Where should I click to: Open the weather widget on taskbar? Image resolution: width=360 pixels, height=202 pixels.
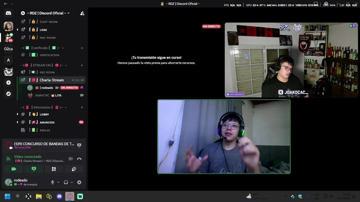[x=257, y=196]
